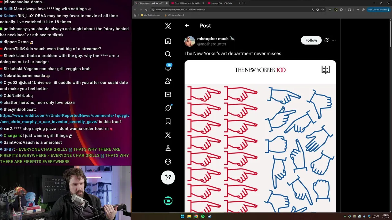Open the Chrome zoom magnifier icon
392x220 pixels.
point(313,9)
